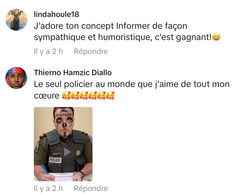
Task: Open the Thierno Hamzic Diallo profile name
Action: (73, 73)
